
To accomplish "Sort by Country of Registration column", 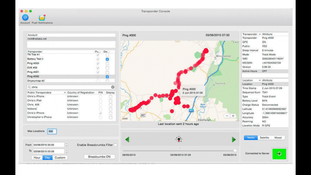I will tap(81, 92).
